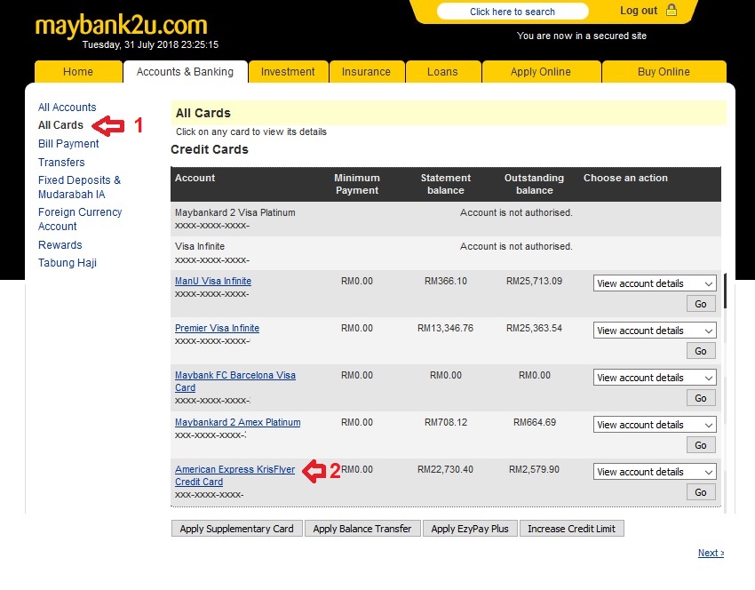Expand the Premier Visa Infinite action dropdown
Image resolution: width=755 pixels, height=590 pixels.
pos(655,331)
